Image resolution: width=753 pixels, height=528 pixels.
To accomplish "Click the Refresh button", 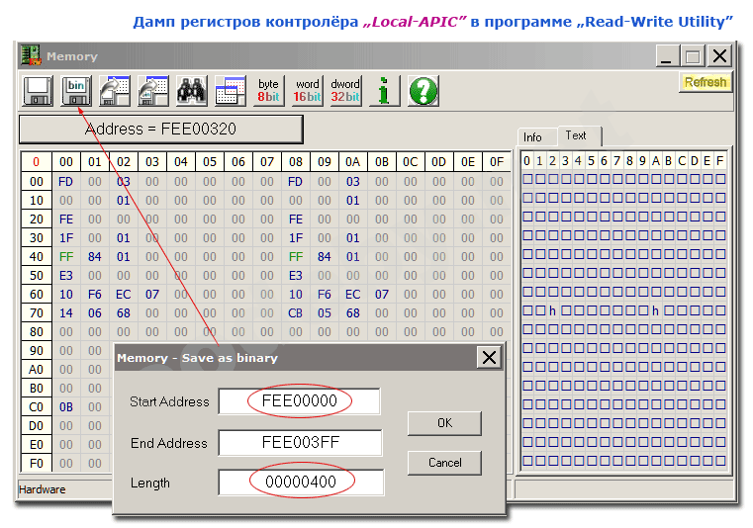I will [x=705, y=82].
